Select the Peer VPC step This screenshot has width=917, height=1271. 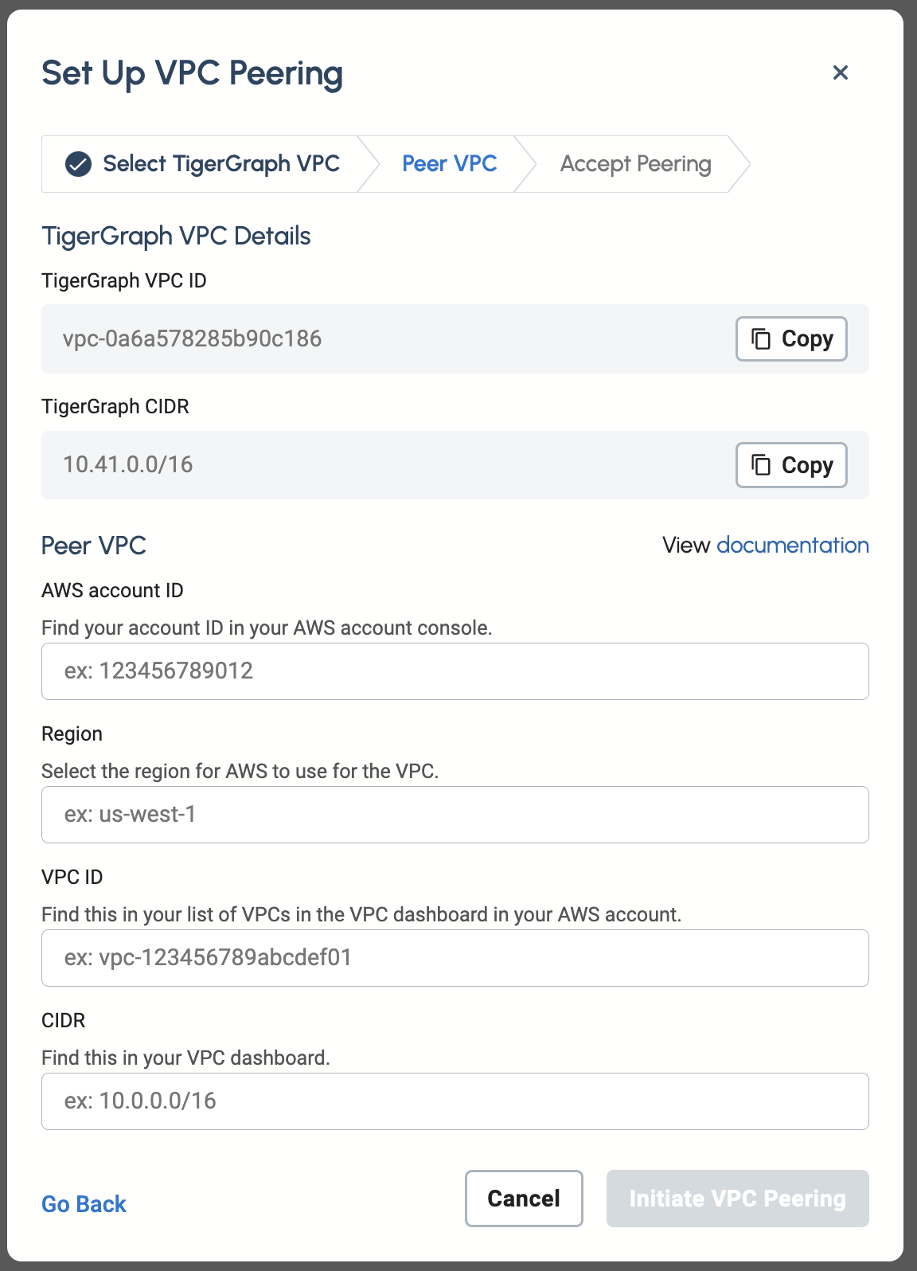(x=449, y=164)
